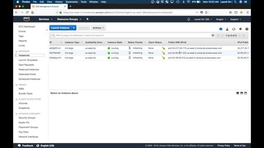Viewport: 264px width, 148px height.
Task: Click alarm icon for instance 230a6aa181
Action: 163,58
